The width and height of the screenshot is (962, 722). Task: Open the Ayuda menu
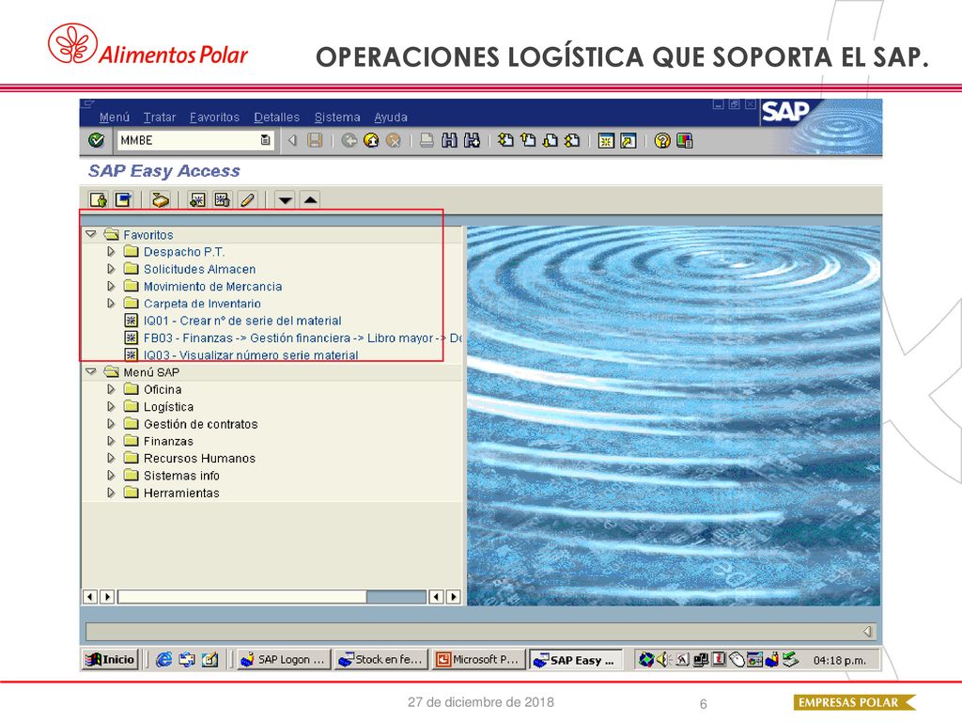pos(391,118)
